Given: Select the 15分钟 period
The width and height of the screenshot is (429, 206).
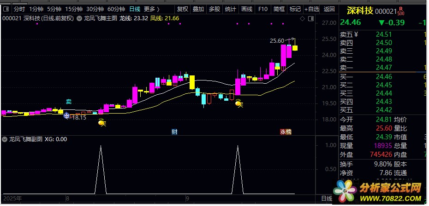Looking at the screenshot, I should 74,9.
